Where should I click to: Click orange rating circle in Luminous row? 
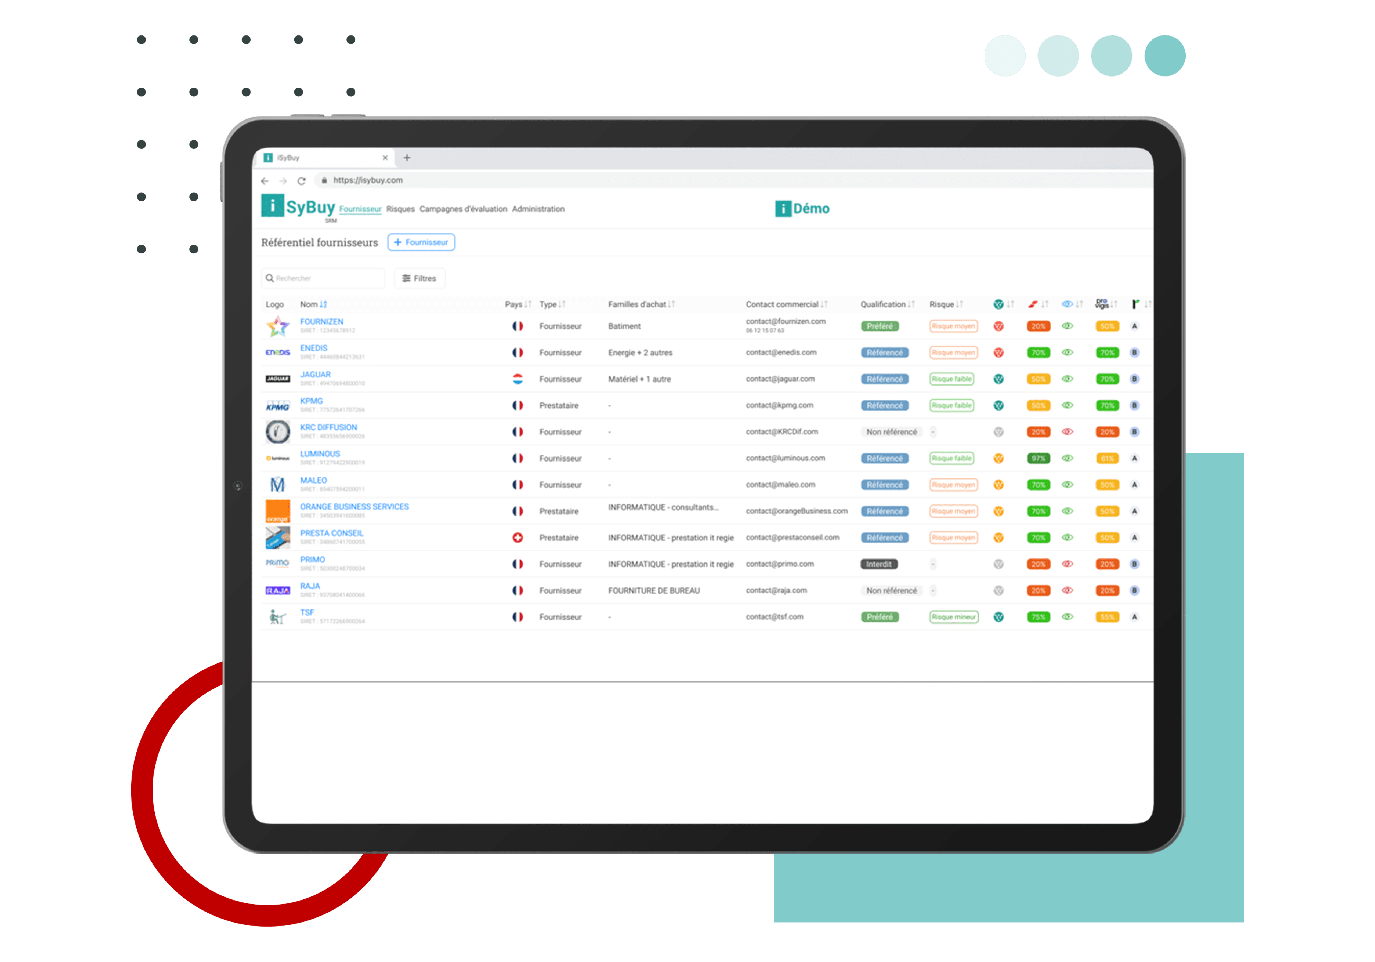pos(998,459)
